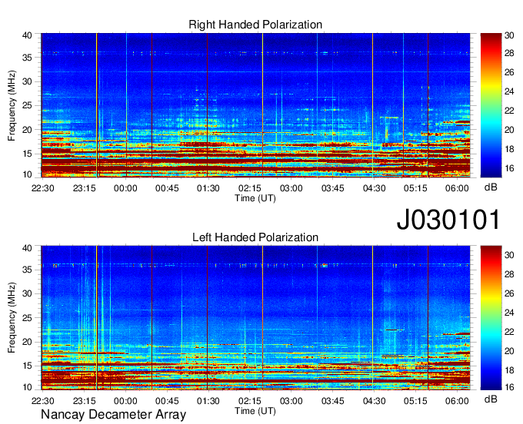The width and height of the screenshot is (523, 424).
Task: Click the lower plot's Time (UT) axis label
Action: pyautogui.click(x=255, y=411)
